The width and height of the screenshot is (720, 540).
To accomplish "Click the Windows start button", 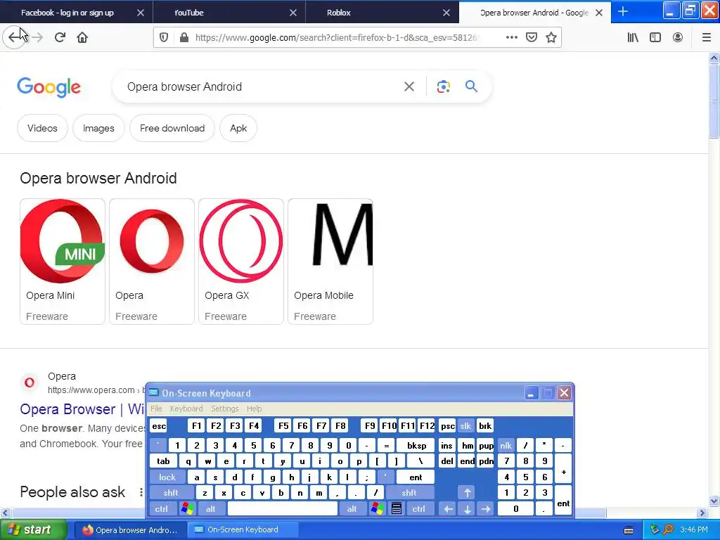I will (x=34, y=529).
